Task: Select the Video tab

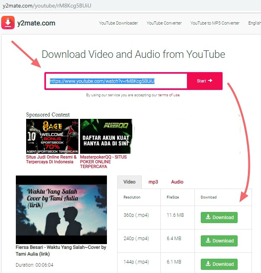Action: (x=130, y=182)
